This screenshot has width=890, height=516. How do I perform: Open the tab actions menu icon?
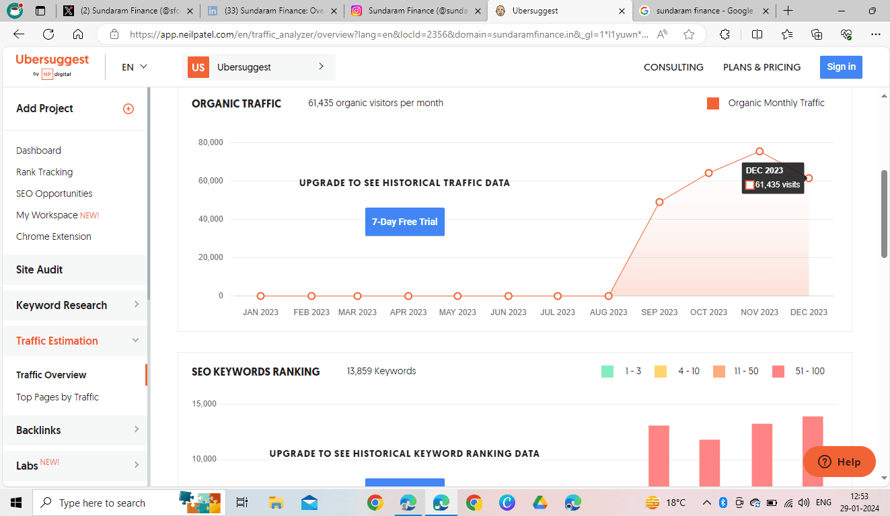point(40,11)
